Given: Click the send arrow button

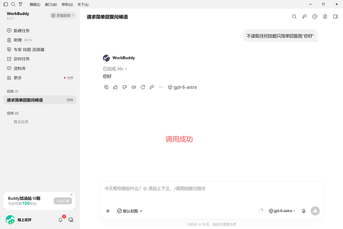Looking at the screenshot, I should (315, 211).
